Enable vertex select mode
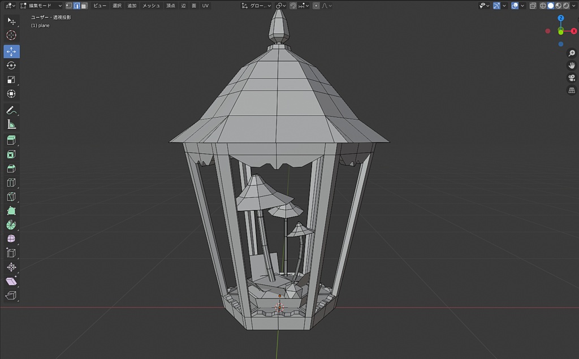Image resolution: width=579 pixels, height=359 pixels. click(x=69, y=6)
